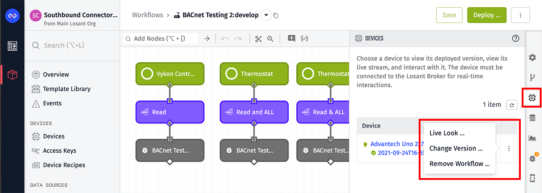Select the BACnet Test debug node under Read
The image size is (542, 193).
tap(170, 150)
